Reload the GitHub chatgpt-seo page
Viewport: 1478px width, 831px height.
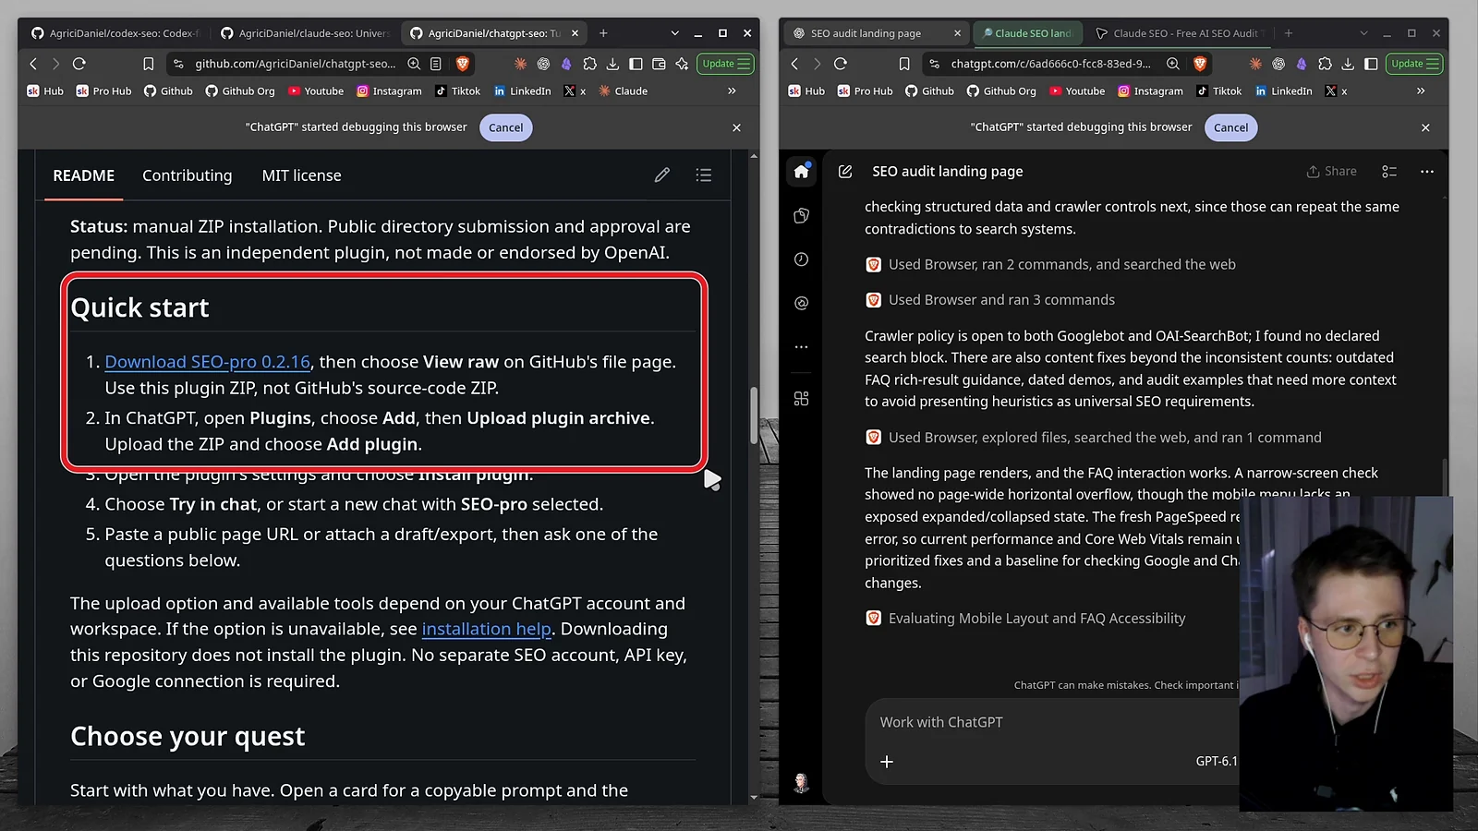79,64
